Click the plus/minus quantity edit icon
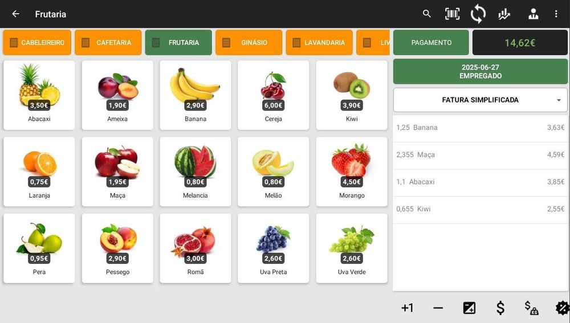 469,308
